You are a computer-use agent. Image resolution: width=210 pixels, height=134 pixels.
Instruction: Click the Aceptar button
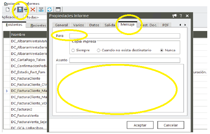point(140,125)
